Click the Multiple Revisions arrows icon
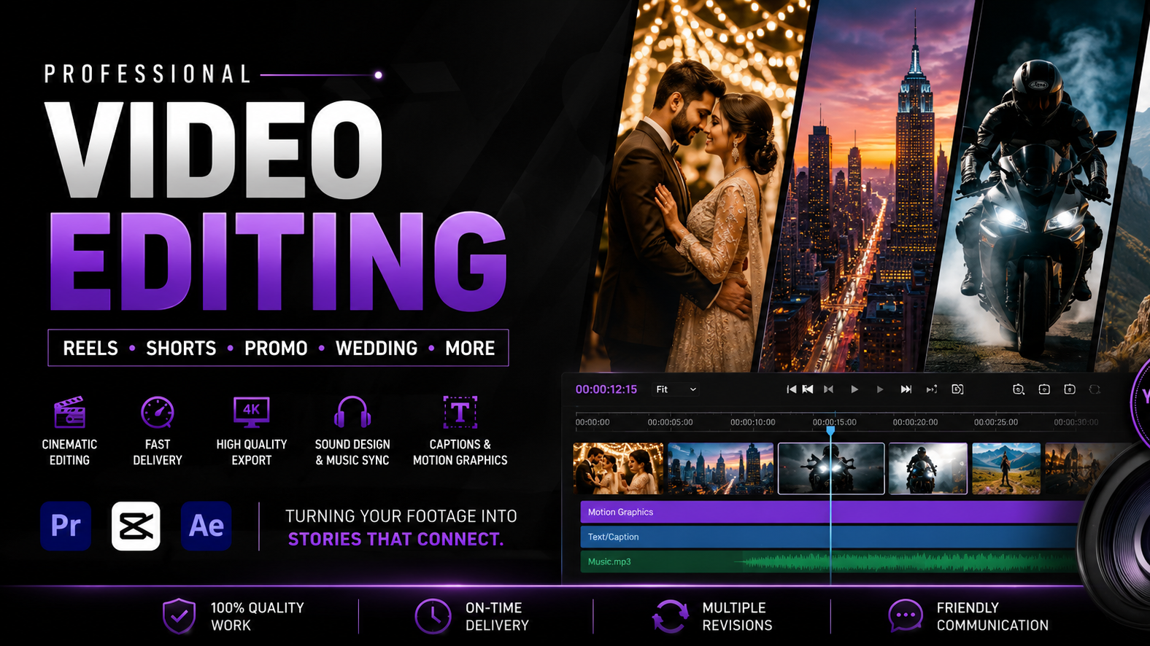 click(x=670, y=616)
